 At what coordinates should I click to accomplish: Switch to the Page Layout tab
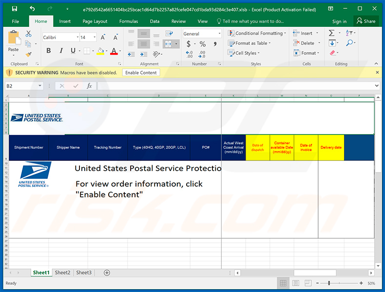[x=95, y=21]
